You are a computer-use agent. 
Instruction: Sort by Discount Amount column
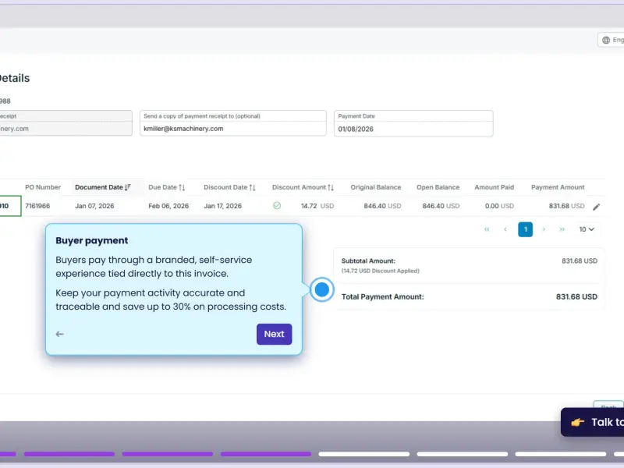click(x=303, y=187)
